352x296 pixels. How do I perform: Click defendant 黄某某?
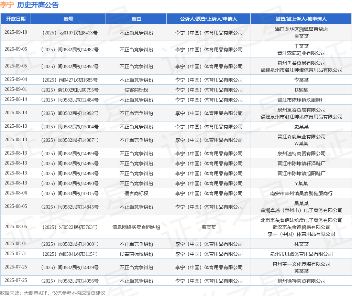click(301, 271)
